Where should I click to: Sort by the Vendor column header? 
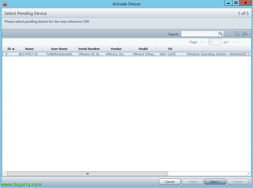tap(116, 49)
